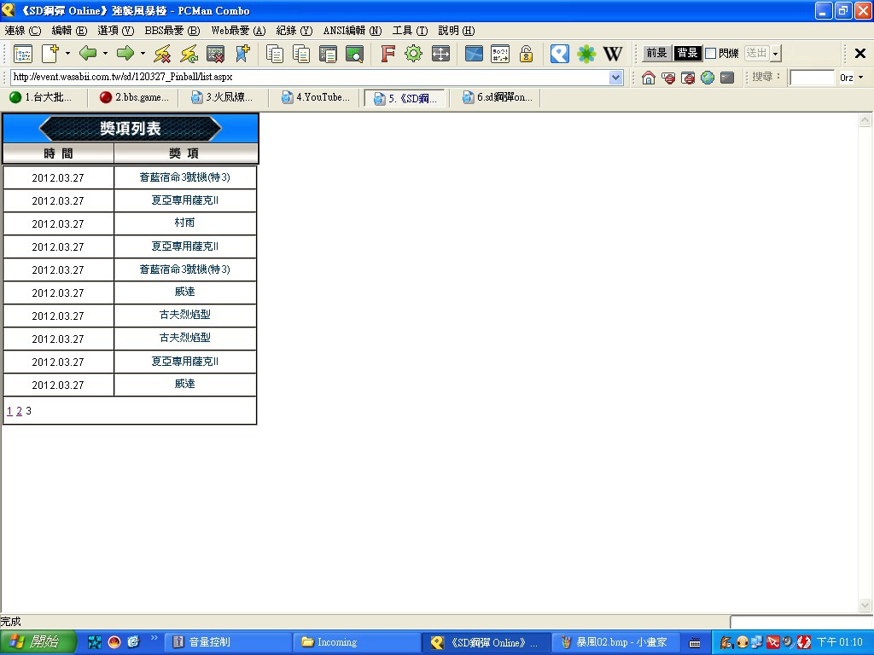Go to page 1 of prize list
This screenshot has width=874, height=655.
tap(9, 411)
